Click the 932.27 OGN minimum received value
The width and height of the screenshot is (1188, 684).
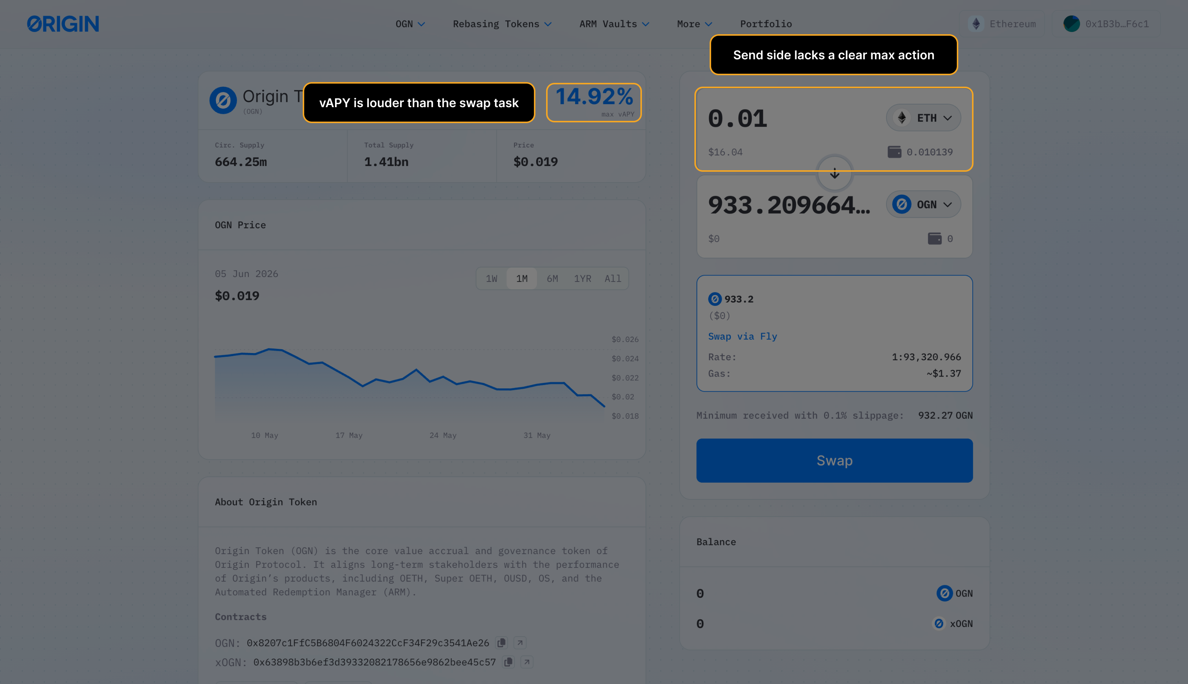coord(945,415)
